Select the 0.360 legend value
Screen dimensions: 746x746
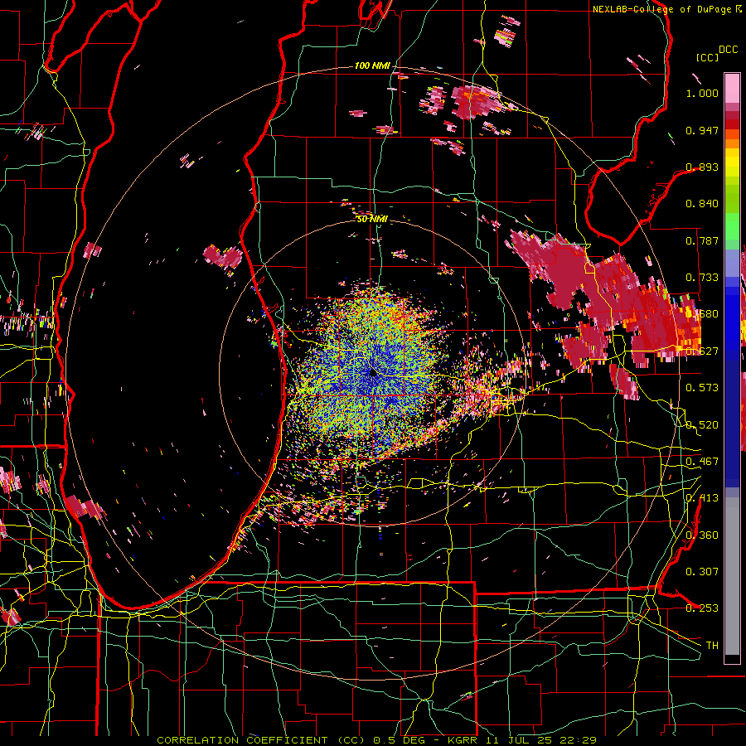pyautogui.click(x=702, y=535)
